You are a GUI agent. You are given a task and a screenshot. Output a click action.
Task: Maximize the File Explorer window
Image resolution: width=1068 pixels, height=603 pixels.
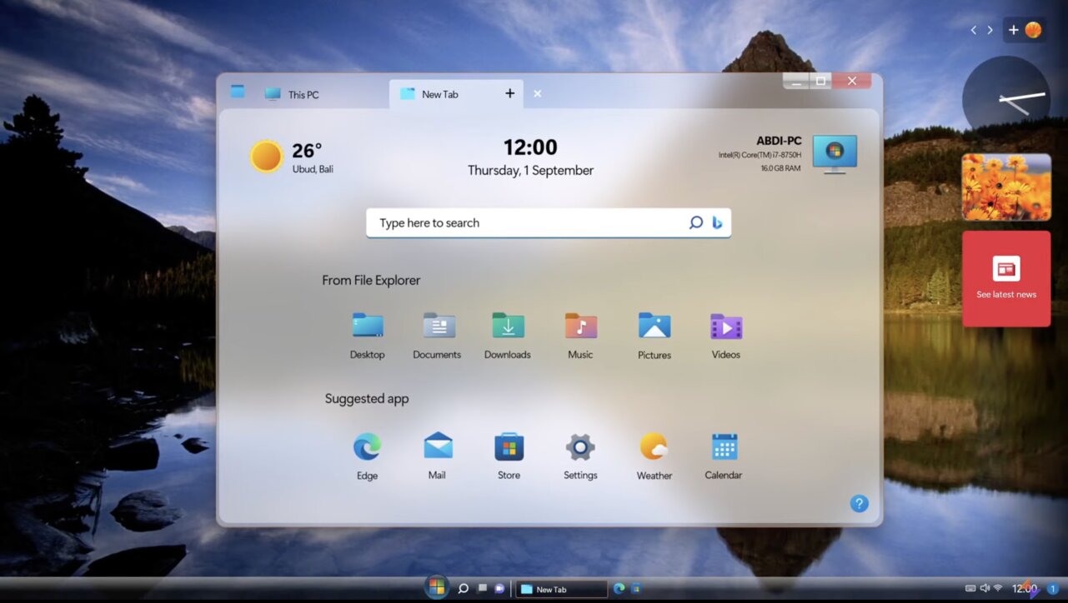pyautogui.click(x=821, y=81)
